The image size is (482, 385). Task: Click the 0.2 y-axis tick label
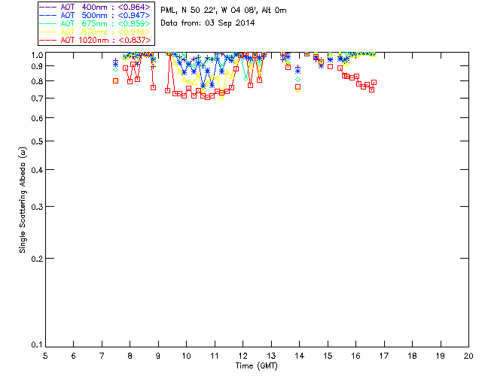37,259
